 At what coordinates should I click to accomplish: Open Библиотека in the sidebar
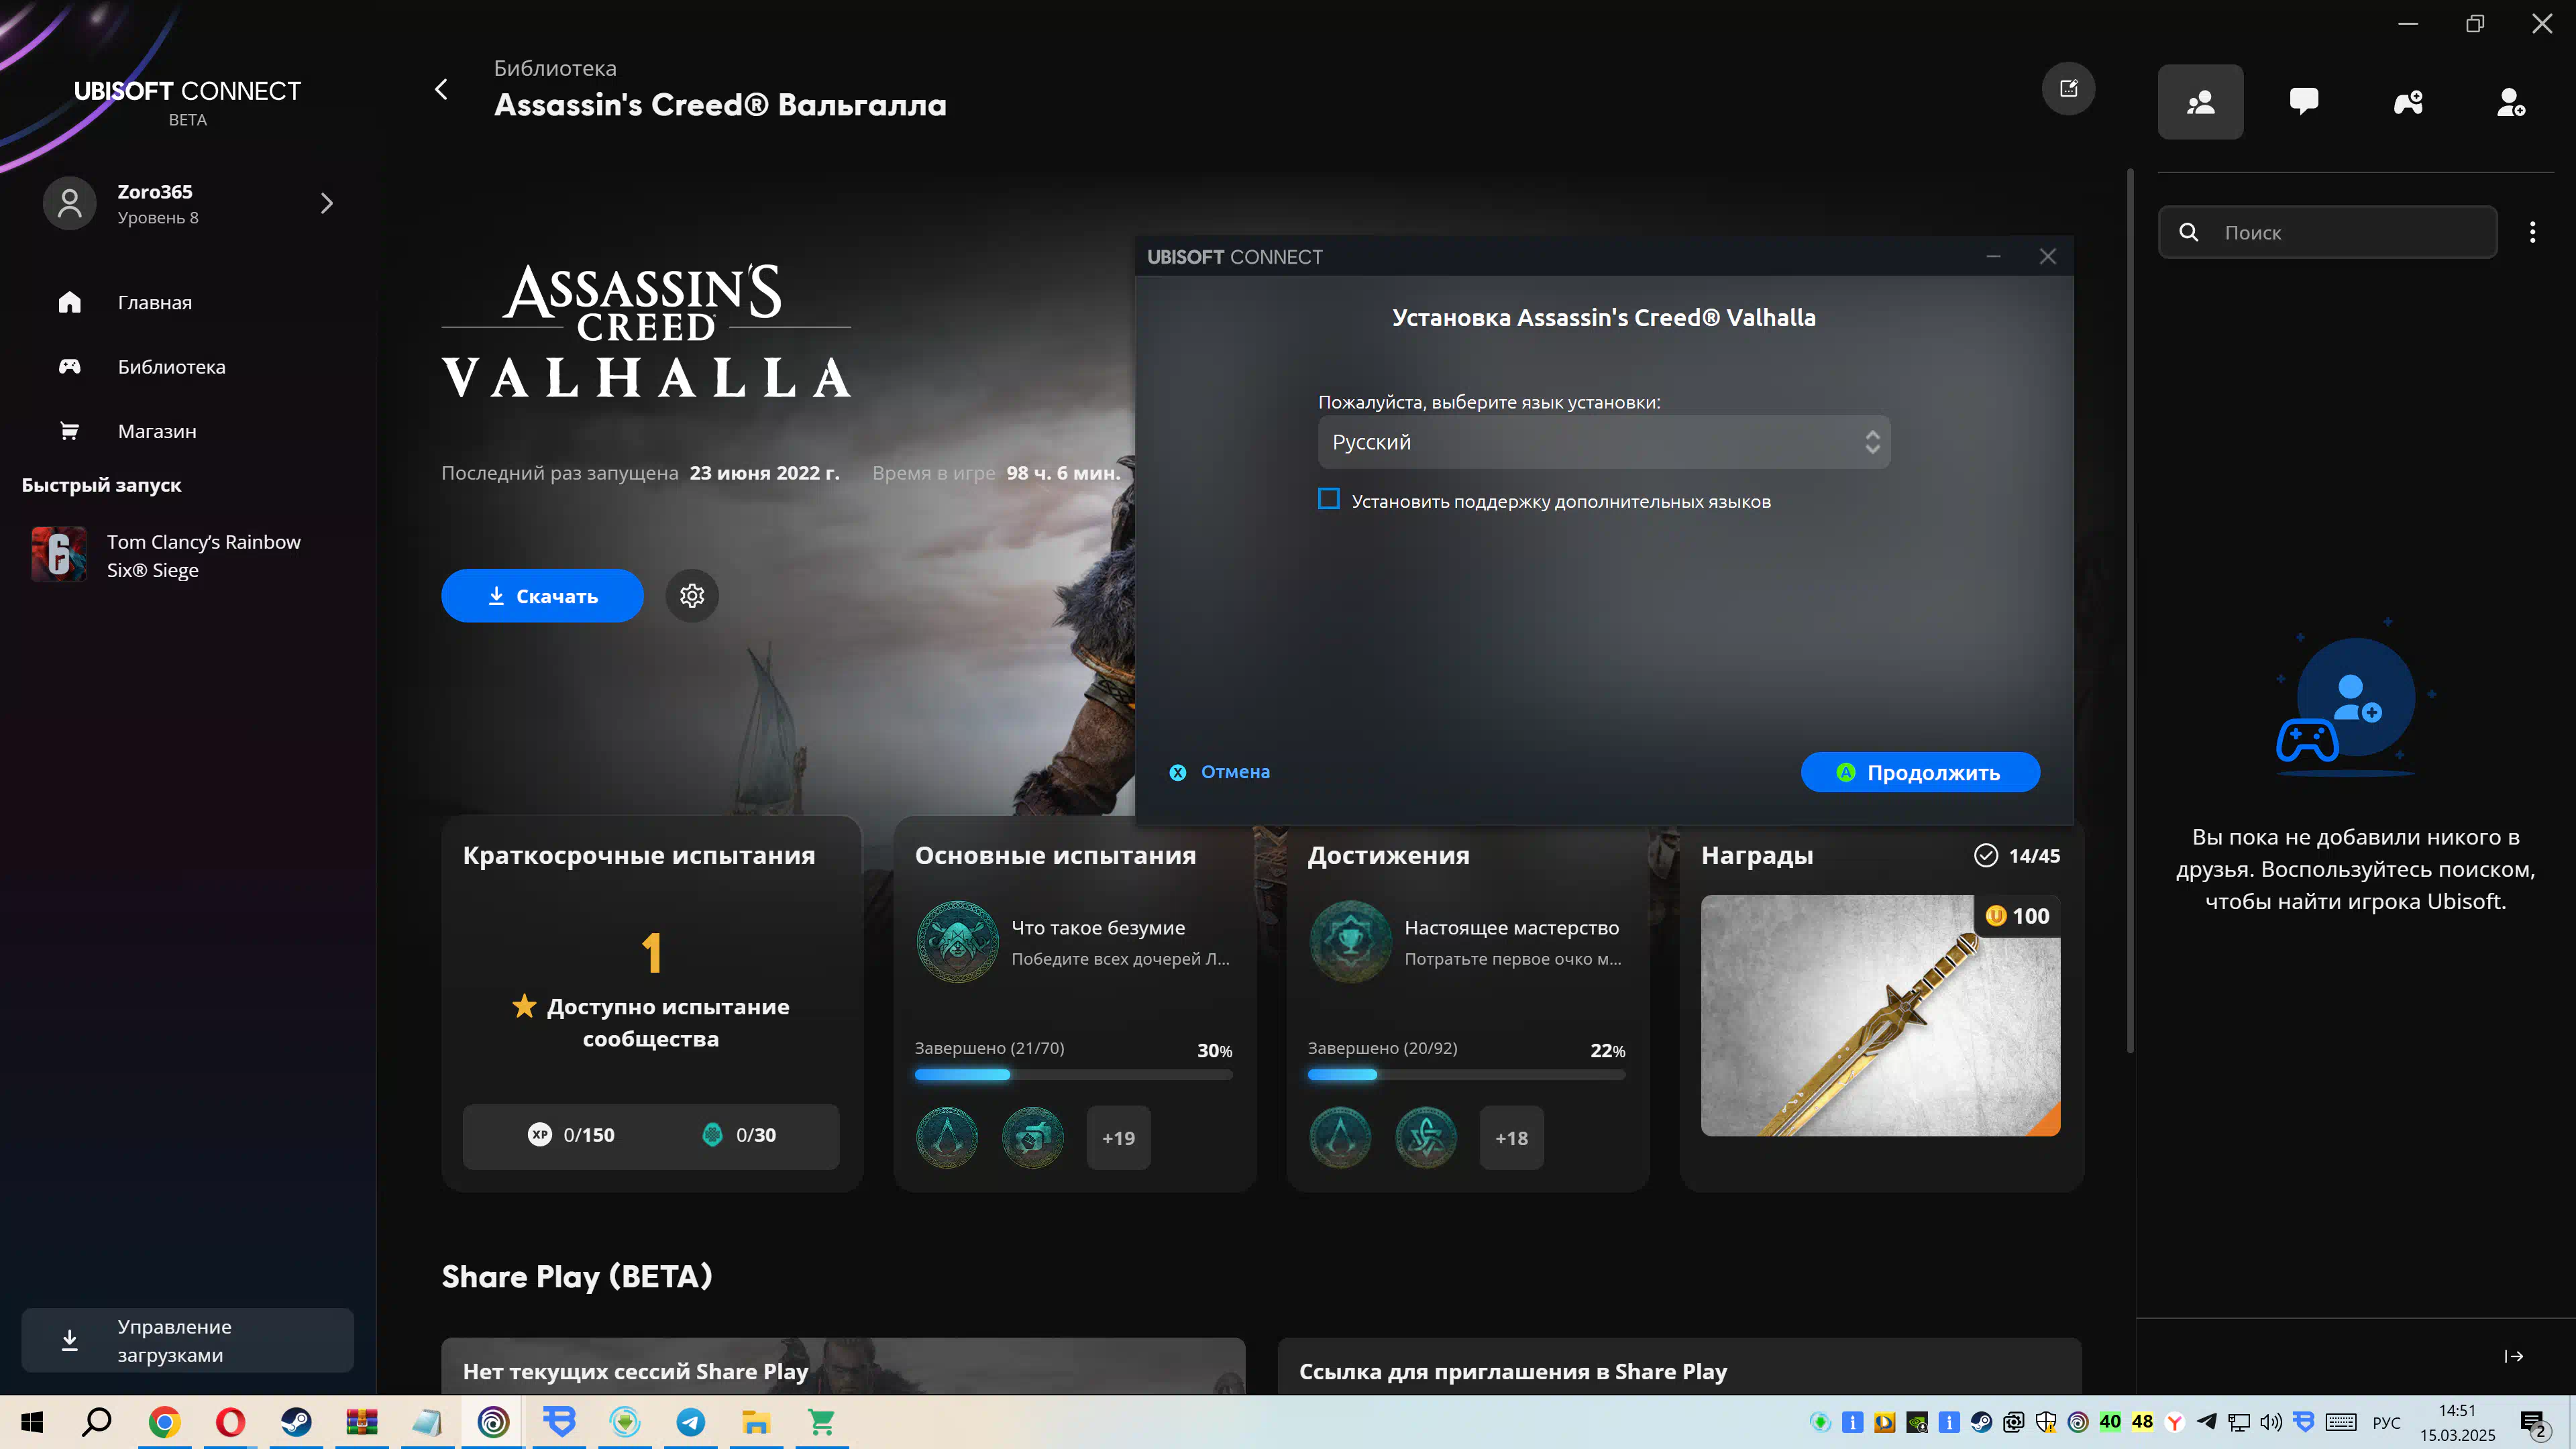172,367
